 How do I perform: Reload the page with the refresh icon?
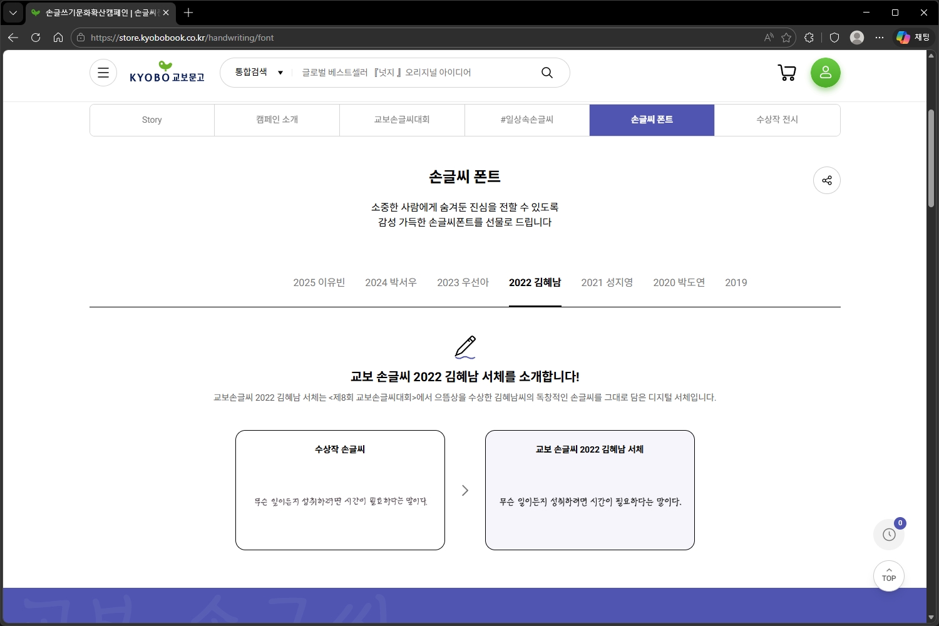[x=36, y=38]
